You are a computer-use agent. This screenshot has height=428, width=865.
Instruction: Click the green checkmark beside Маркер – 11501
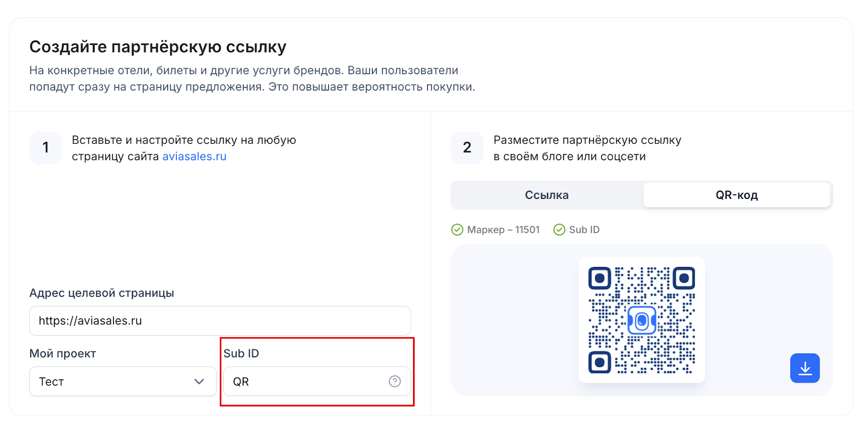[x=457, y=230]
